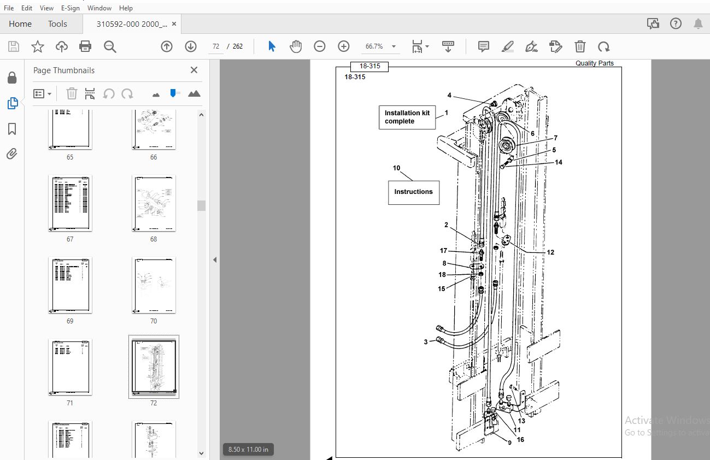Select the page 67 thumbnail
This screenshot has width=710, height=460.
tap(70, 203)
